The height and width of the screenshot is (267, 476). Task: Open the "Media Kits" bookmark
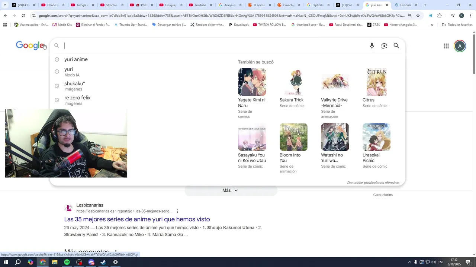[x=62, y=25]
